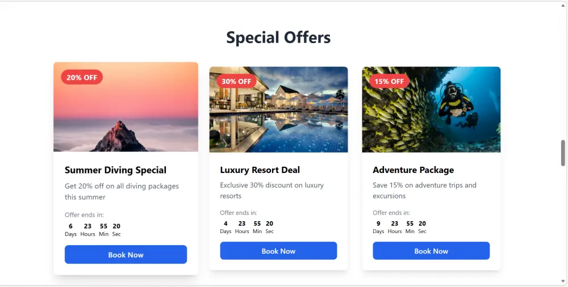The width and height of the screenshot is (568, 287).
Task: Book the Adventure Package offer
Action: [x=431, y=251]
